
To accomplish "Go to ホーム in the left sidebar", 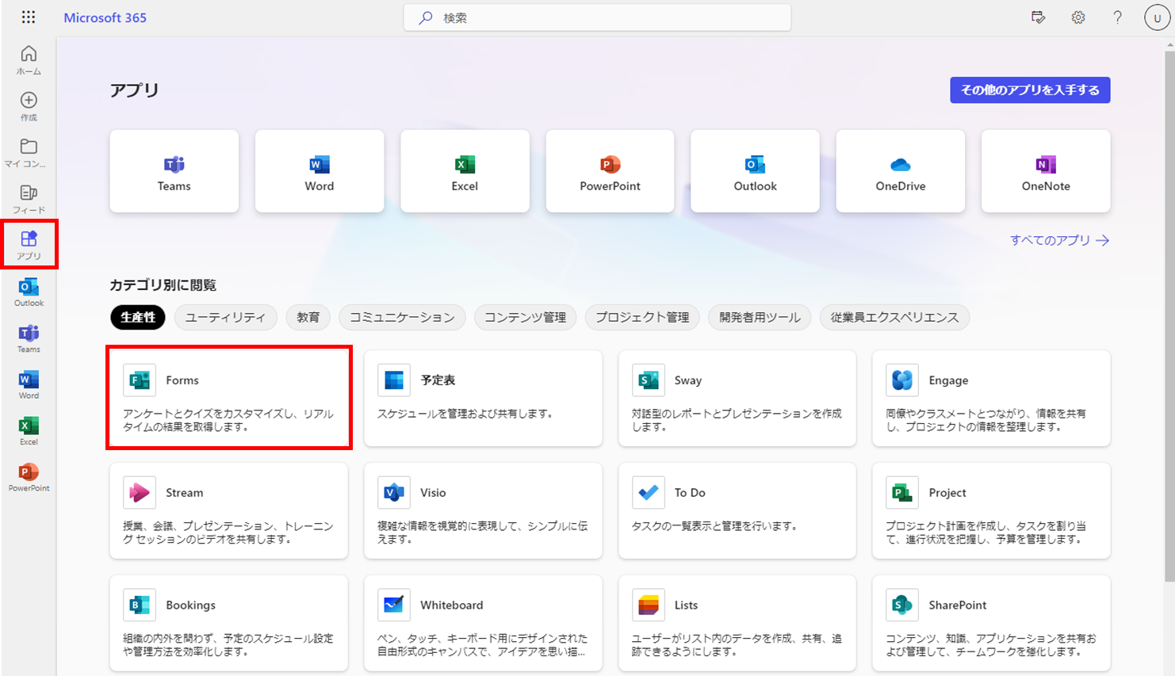I will [x=29, y=60].
